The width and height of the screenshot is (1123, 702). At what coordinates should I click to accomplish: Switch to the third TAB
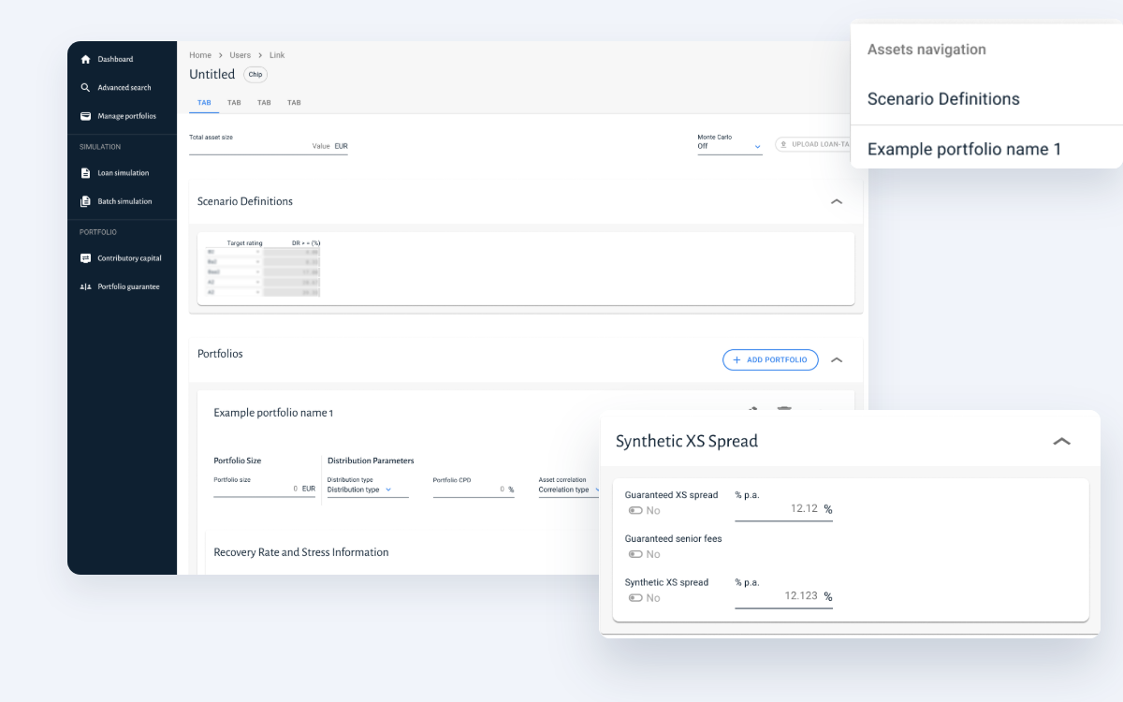pos(264,103)
